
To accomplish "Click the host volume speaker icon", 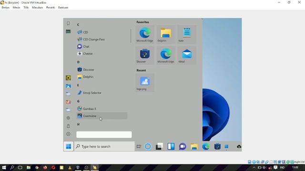I will 264,168.
